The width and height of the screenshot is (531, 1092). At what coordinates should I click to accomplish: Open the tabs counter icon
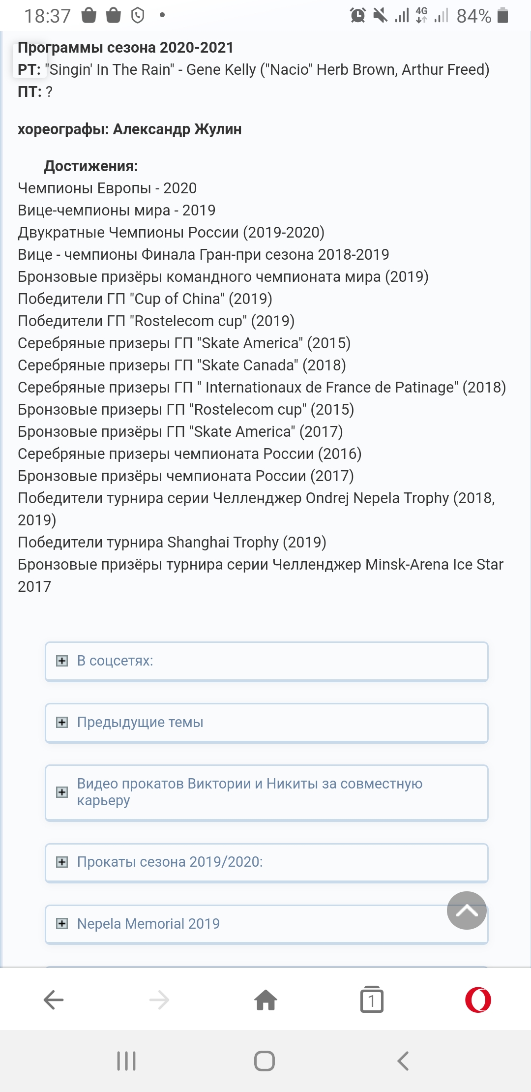(372, 1000)
